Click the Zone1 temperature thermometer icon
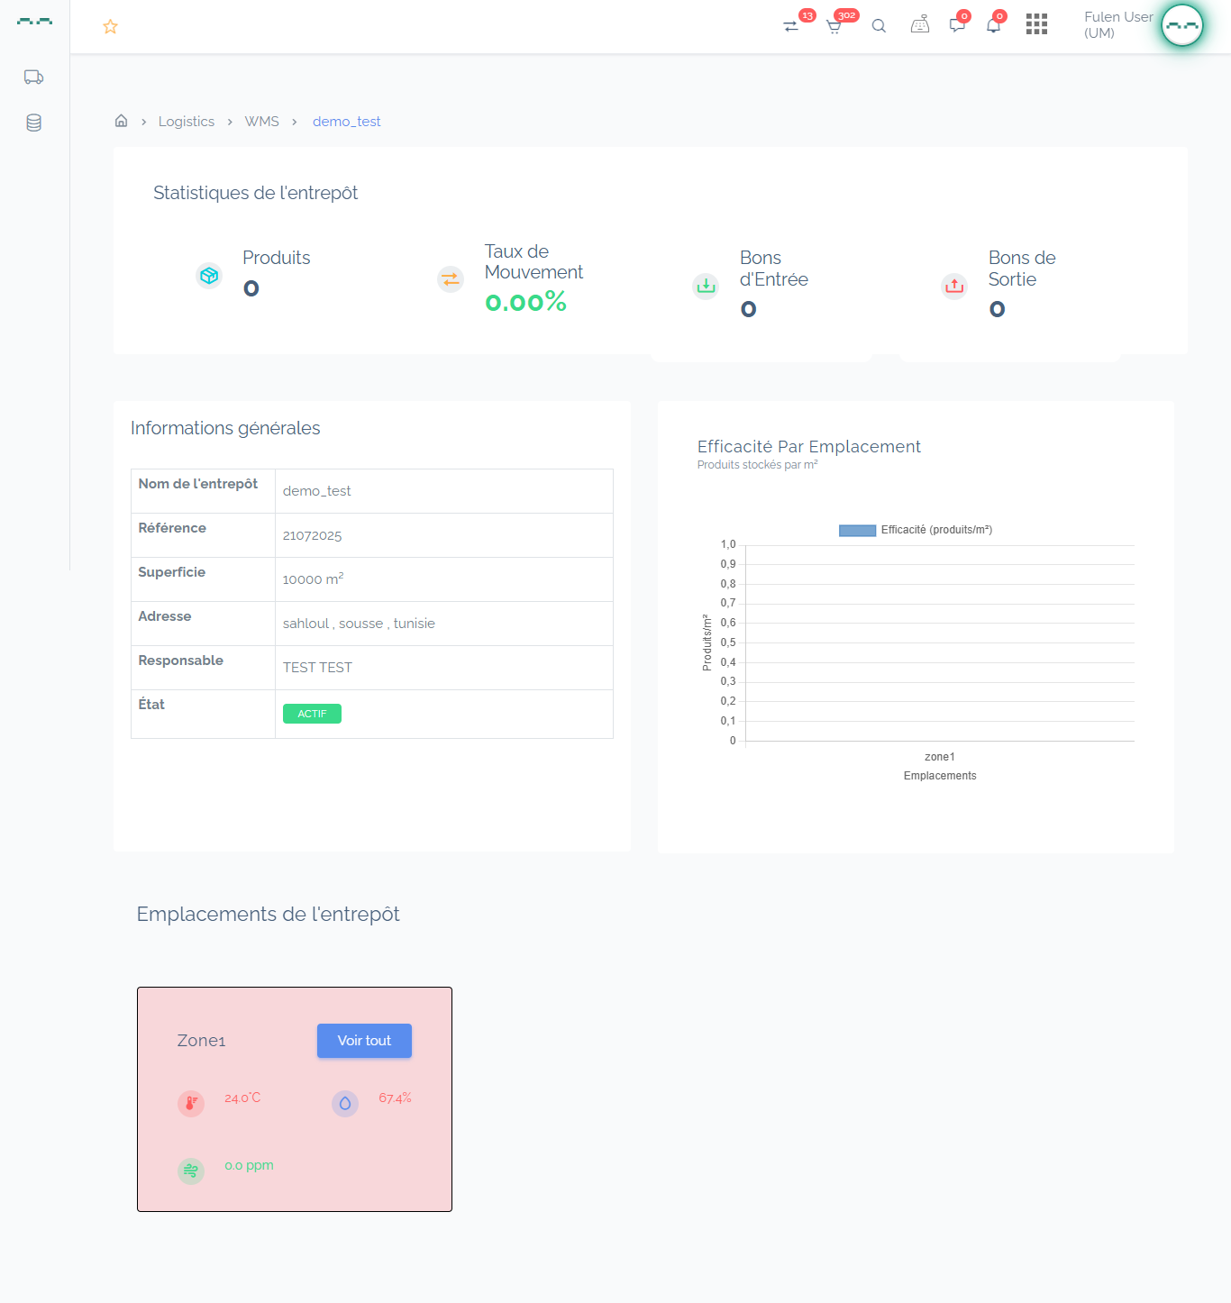Viewport: 1231px width, 1303px height. coord(191,1104)
